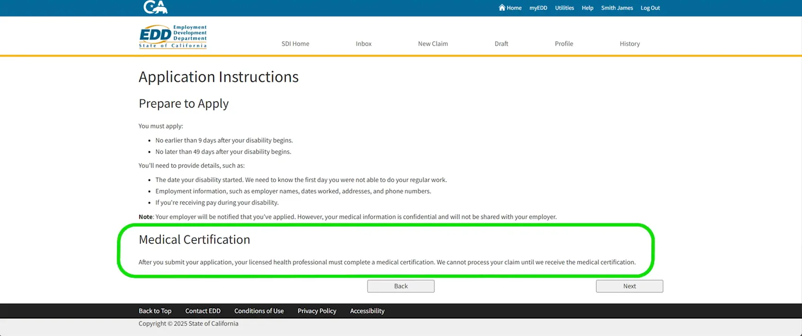Open SDI Home tab
Screen dimensions: 802x336
(x=295, y=44)
